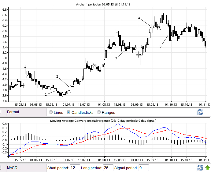Click the 6.8 price axis label
This screenshot has height=172, width=211.
[5, 10]
